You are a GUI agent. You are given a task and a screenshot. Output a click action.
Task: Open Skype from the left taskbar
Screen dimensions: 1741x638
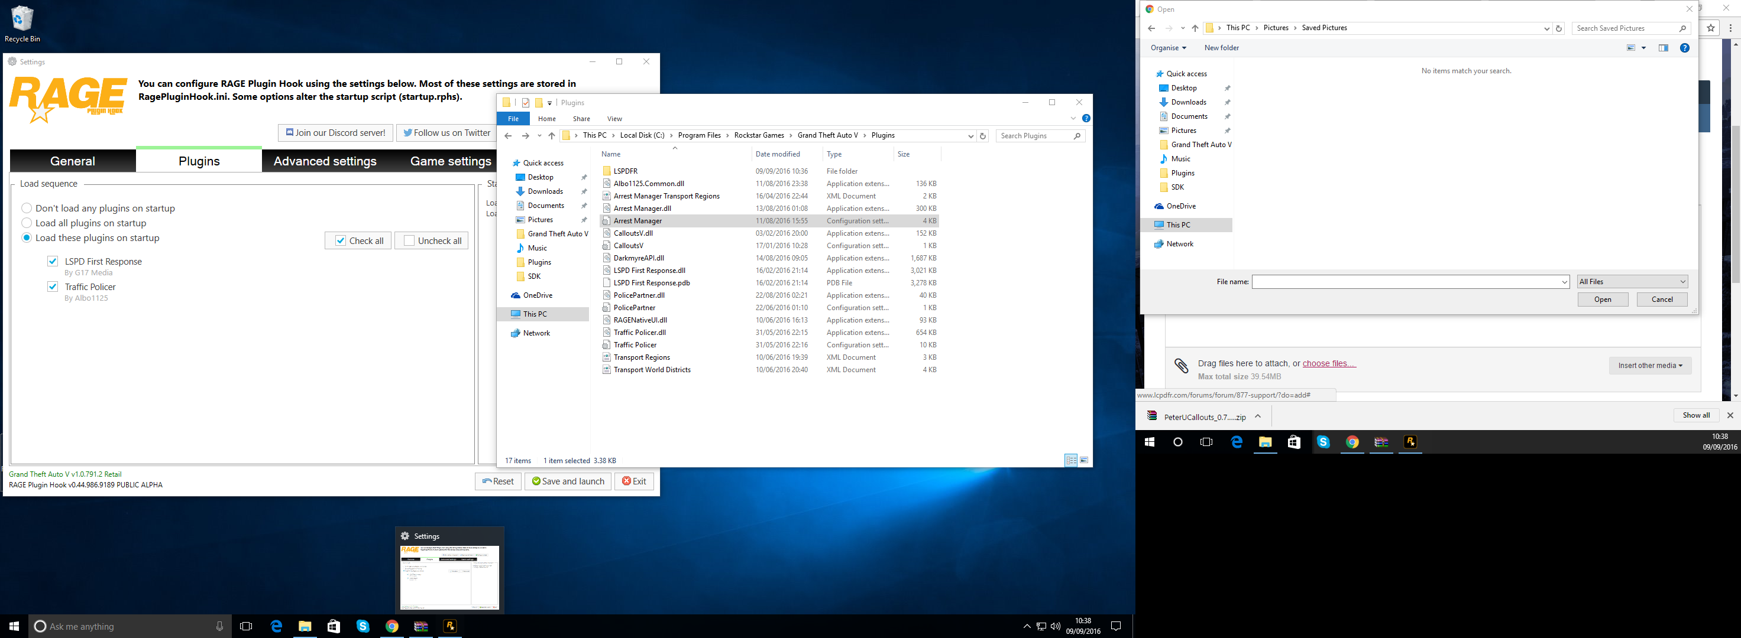[x=363, y=626]
